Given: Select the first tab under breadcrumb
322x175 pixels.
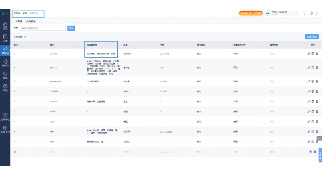Looking at the screenshot, I should pos(19,21).
